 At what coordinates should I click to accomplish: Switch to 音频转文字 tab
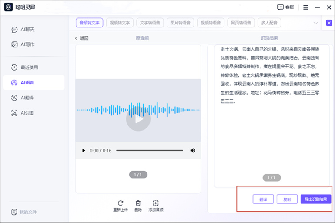coord(89,23)
